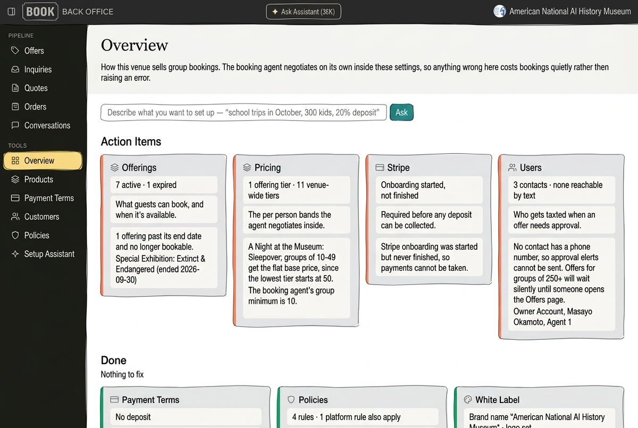Click the Action Items heading
The image size is (638, 428).
131,142
